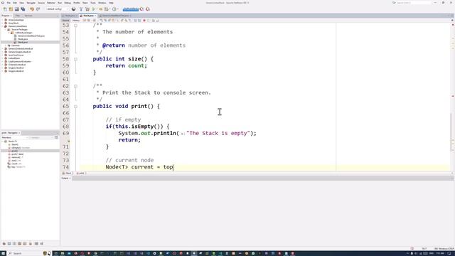The height and width of the screenshot is (256, 455).
Task: Click the Build Project hammer icon
Action: 81,9
